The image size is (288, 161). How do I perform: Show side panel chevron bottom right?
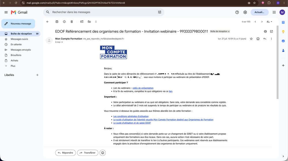pos(283,156)
